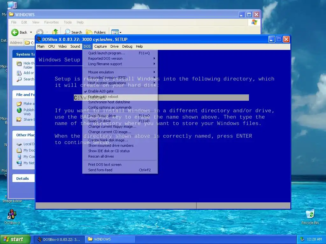The width and height of the screenshot is (326, 244).
Task: Expand the Reported DOS version submenu
Action: (120, 58)
